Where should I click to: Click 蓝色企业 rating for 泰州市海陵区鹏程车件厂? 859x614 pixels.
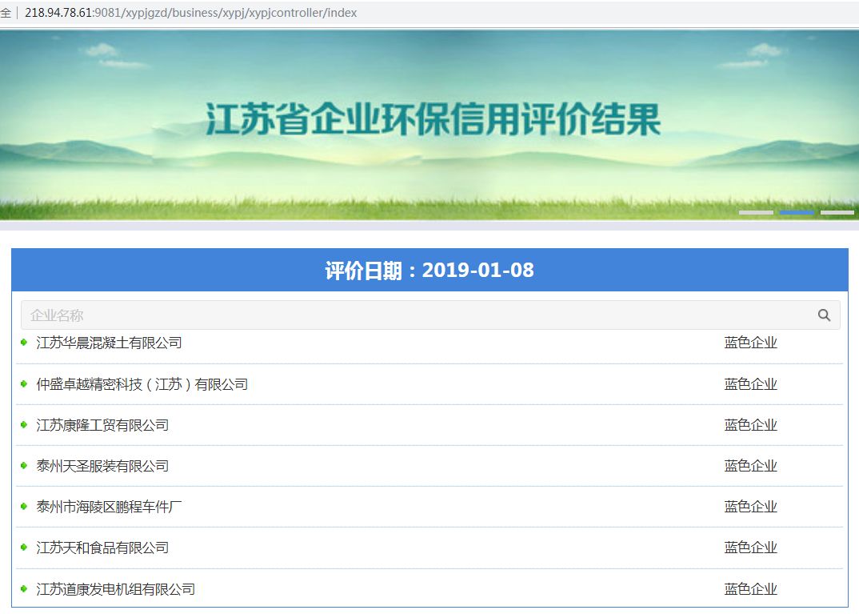(750, 507)
